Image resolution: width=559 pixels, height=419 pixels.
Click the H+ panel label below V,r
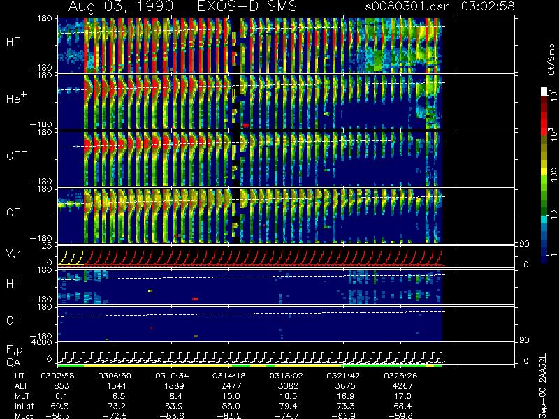(13, 283)
